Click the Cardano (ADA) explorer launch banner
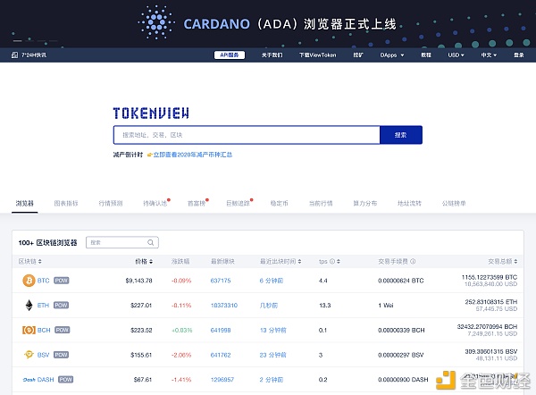This screenshot has width=536, height=395. pos(268,23)
